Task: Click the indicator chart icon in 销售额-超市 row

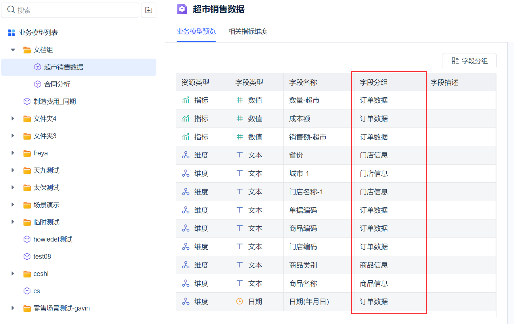Action: point(186,137)
